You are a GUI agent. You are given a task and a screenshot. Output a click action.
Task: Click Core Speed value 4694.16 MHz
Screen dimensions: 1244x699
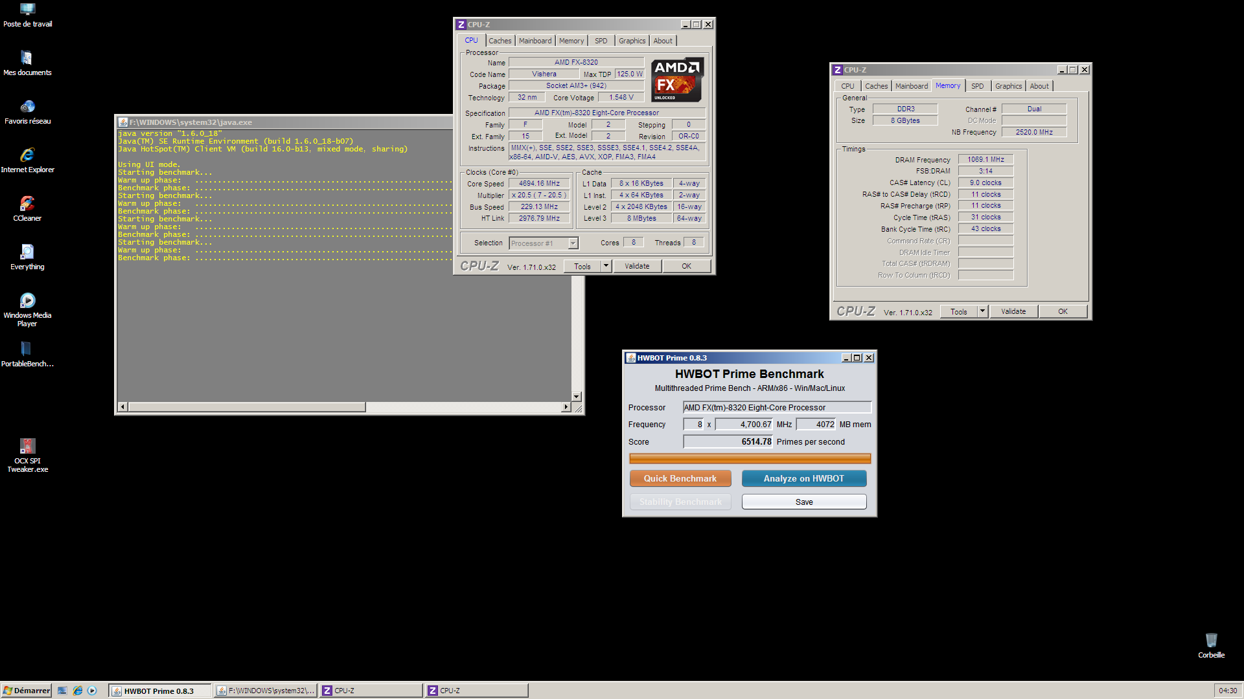539,183
